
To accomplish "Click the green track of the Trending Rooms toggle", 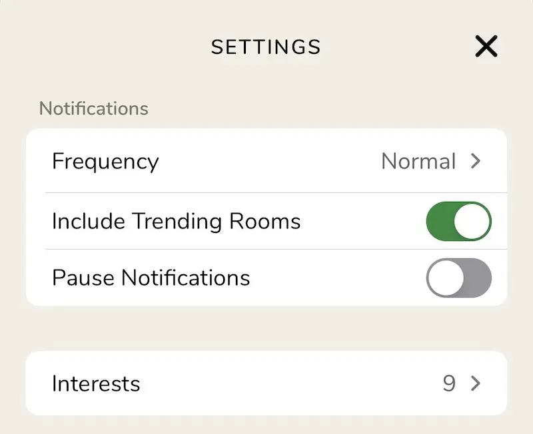I will [439, 221].
